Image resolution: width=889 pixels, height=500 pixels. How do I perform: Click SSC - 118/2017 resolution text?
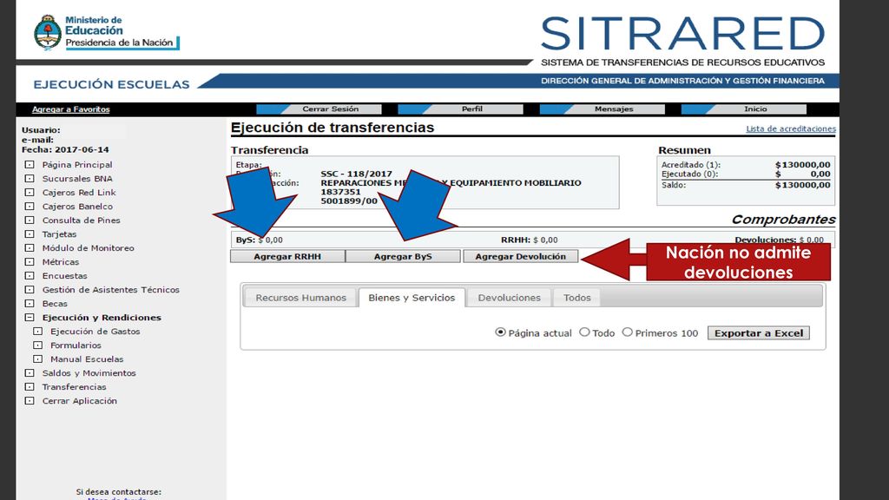pos(356,174)
